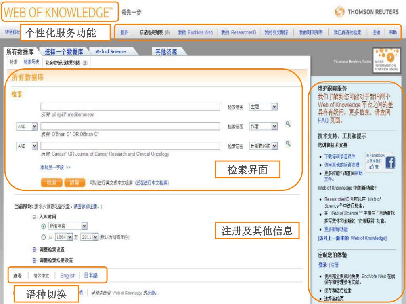The width and height of the screenshot is (406, 304).
Task: Click the orange 检索 search button
Action: (x=52, y=182)
